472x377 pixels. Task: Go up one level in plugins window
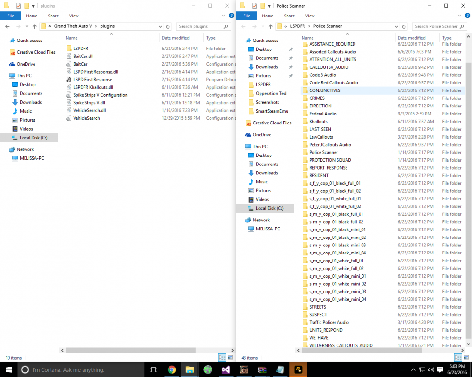34,26
